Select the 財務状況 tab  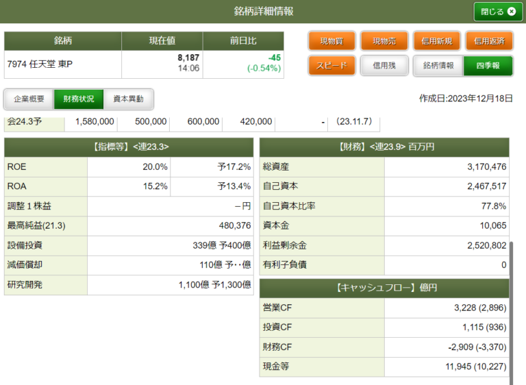79,99
